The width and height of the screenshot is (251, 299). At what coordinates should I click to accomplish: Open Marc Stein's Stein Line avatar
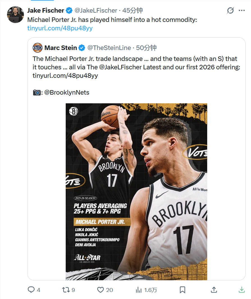38,48
